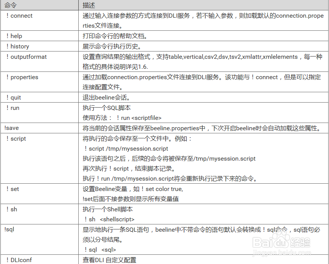Click the !save row label
Viewport: 329px width, 264px height.
pos(12,128)
